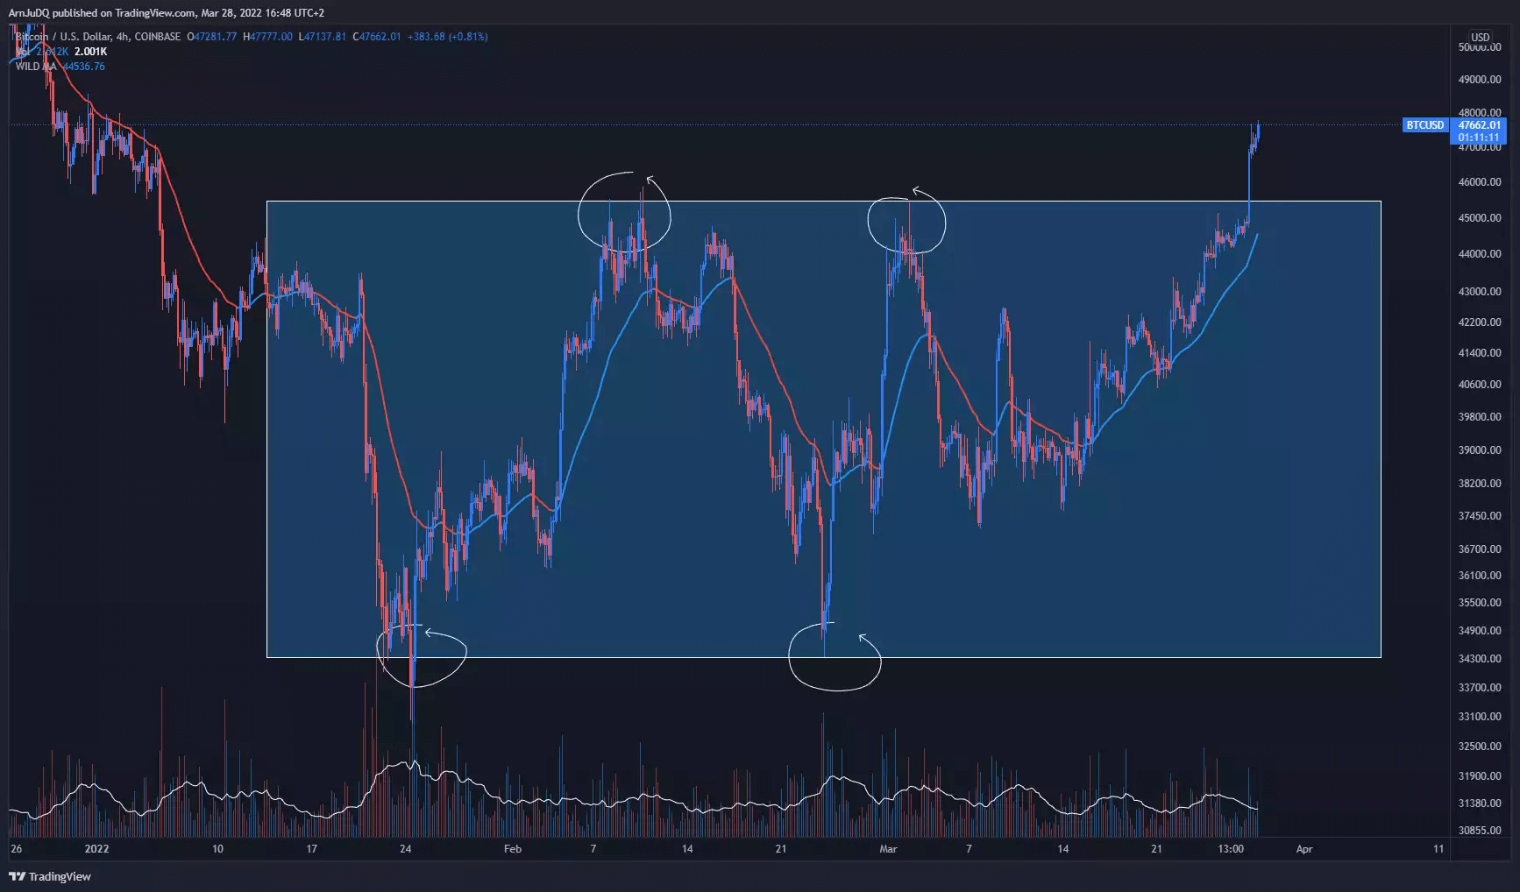
Task: Click the 38200.00 price axis label
Action: [x=1480, y=484]
